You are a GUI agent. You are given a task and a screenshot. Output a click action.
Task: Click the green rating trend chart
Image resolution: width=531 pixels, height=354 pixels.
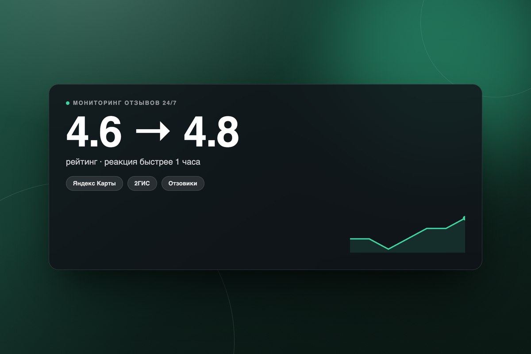[407, 235]
